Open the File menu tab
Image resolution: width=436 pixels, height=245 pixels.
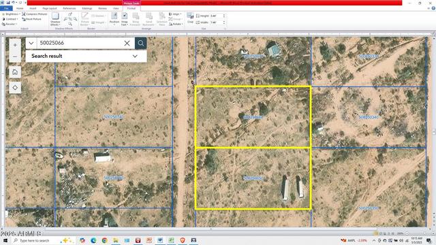tap(6, 9)
